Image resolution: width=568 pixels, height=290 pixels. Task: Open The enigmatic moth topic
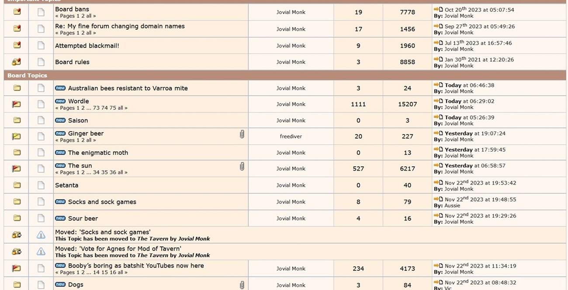(98, 153)
